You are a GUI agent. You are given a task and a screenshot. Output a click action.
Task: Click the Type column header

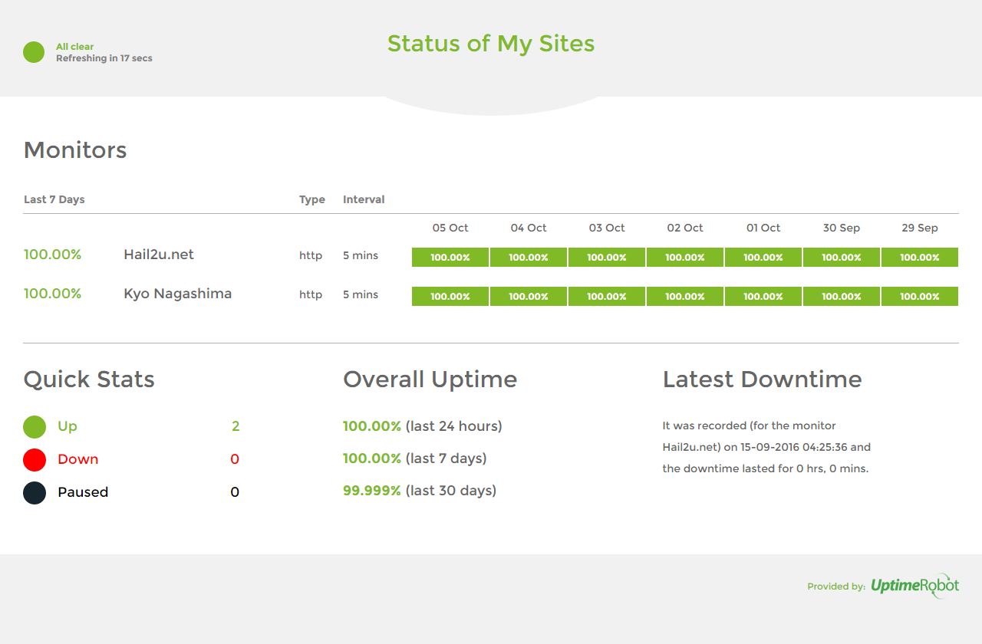(311, 199)
